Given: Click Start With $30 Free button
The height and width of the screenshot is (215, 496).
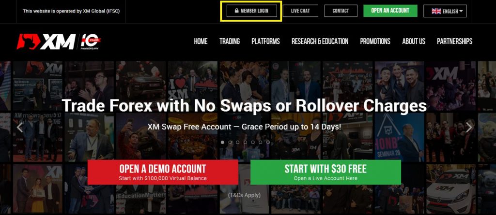Looking at the screenshot, I should (x=325, y=172).
